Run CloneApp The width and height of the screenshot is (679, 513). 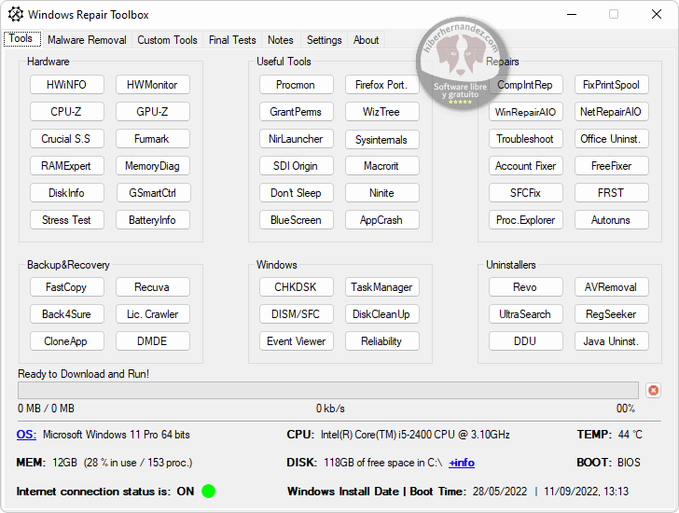point(67,341)
